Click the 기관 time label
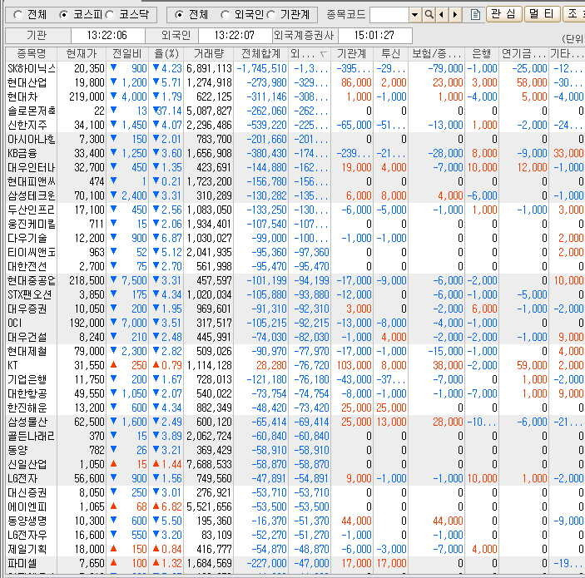 37,36
